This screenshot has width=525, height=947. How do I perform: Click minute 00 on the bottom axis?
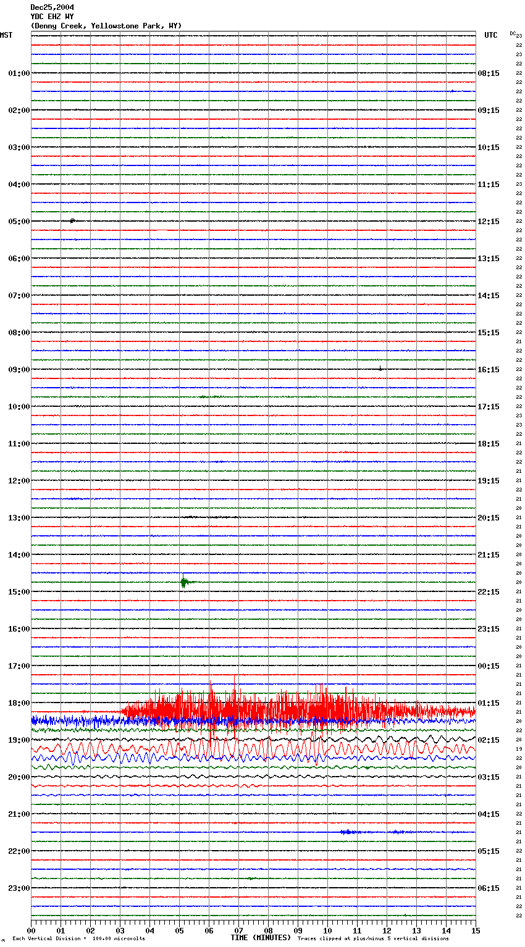pyautogui.click(x=31, y=930)
